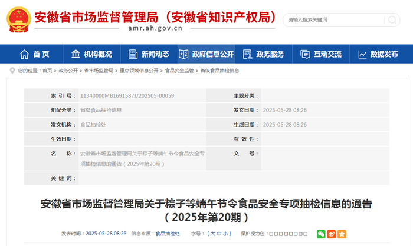Click the 名称 value in the metadata table
413x246 pixels.
pos(142,159)
